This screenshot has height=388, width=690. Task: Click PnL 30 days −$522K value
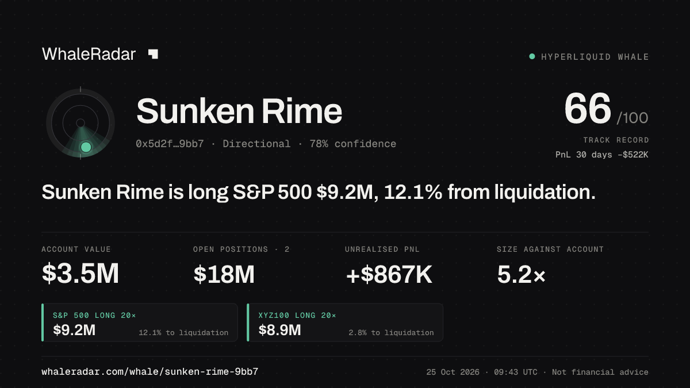click(x=602, y=155)
